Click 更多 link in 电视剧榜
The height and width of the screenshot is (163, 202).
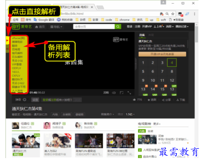pyautogui.click(x=157, y=124)
